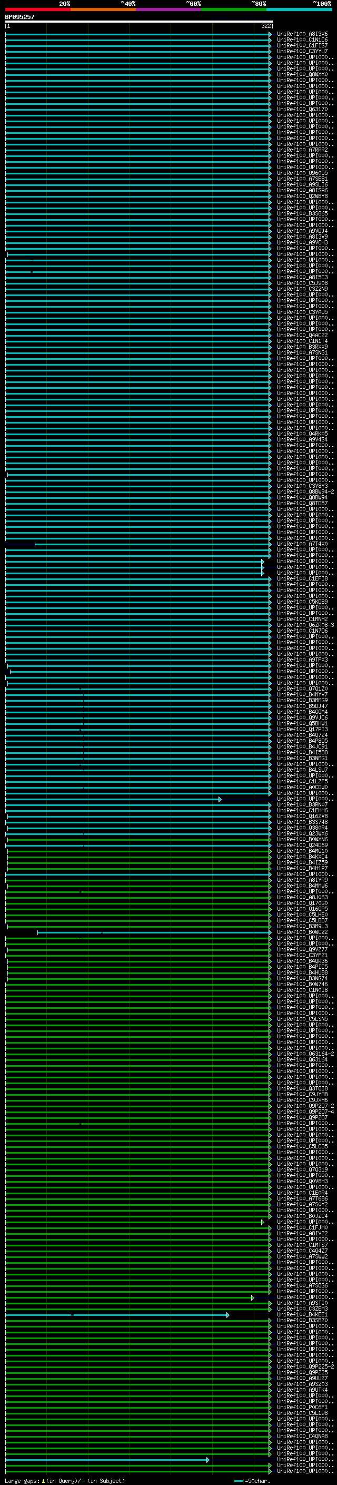Select hit label UniRef100_C1EFI8
The image size is (337, 1485).
pyautogui.click(x=302, y=578)
